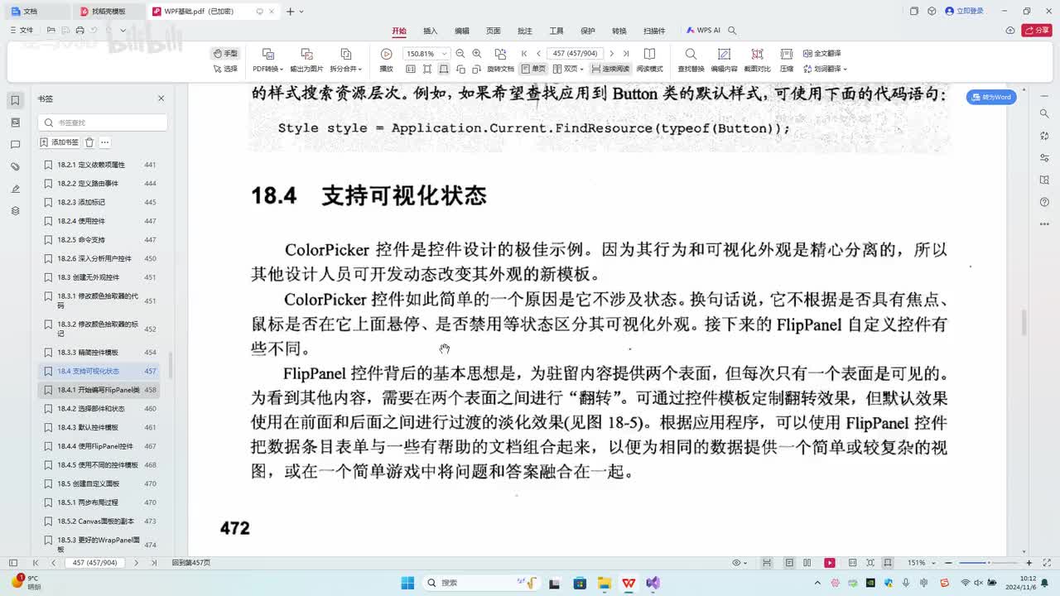The image size is (1060, 596).
Task: Open the Windows Start menu
Action: [x=407, y=583]
